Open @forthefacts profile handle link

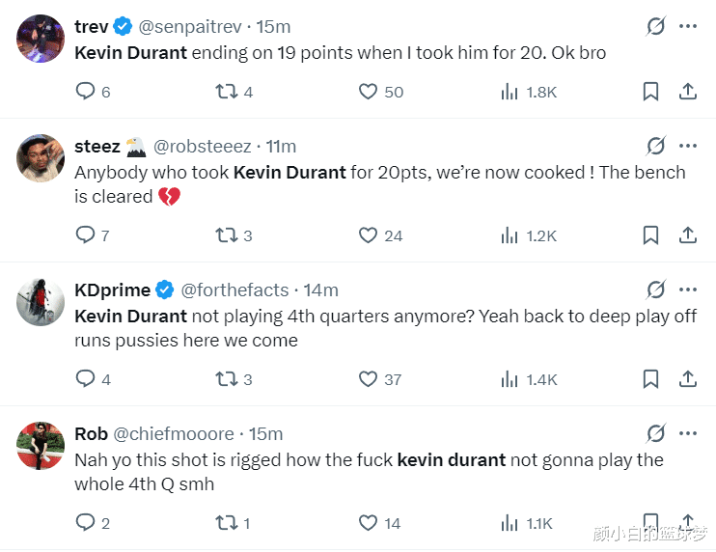[236, 290]
